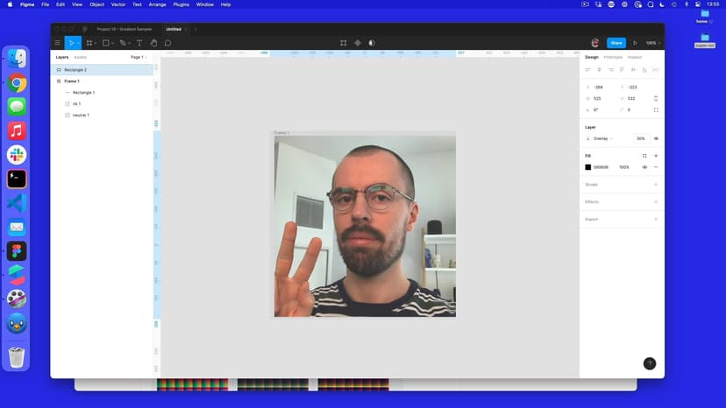
Task: Click the black fill color swatch
Action: 588,167
